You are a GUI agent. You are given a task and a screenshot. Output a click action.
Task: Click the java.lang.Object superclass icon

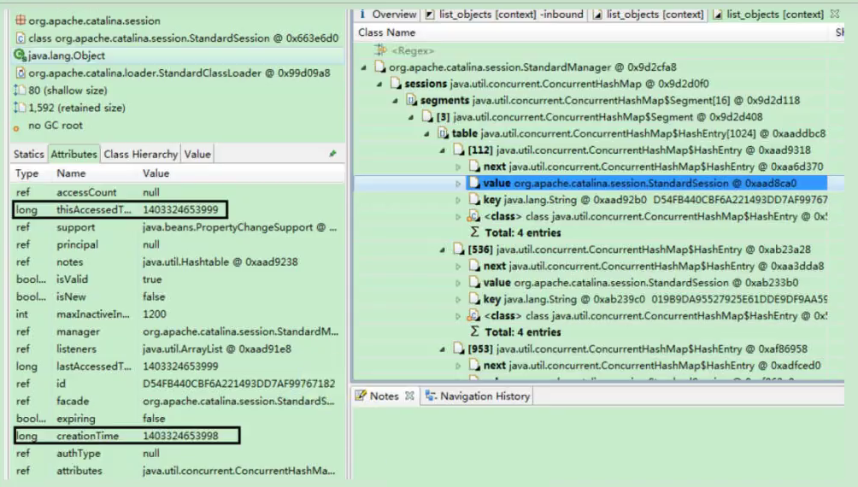click(x=20, y=56)
